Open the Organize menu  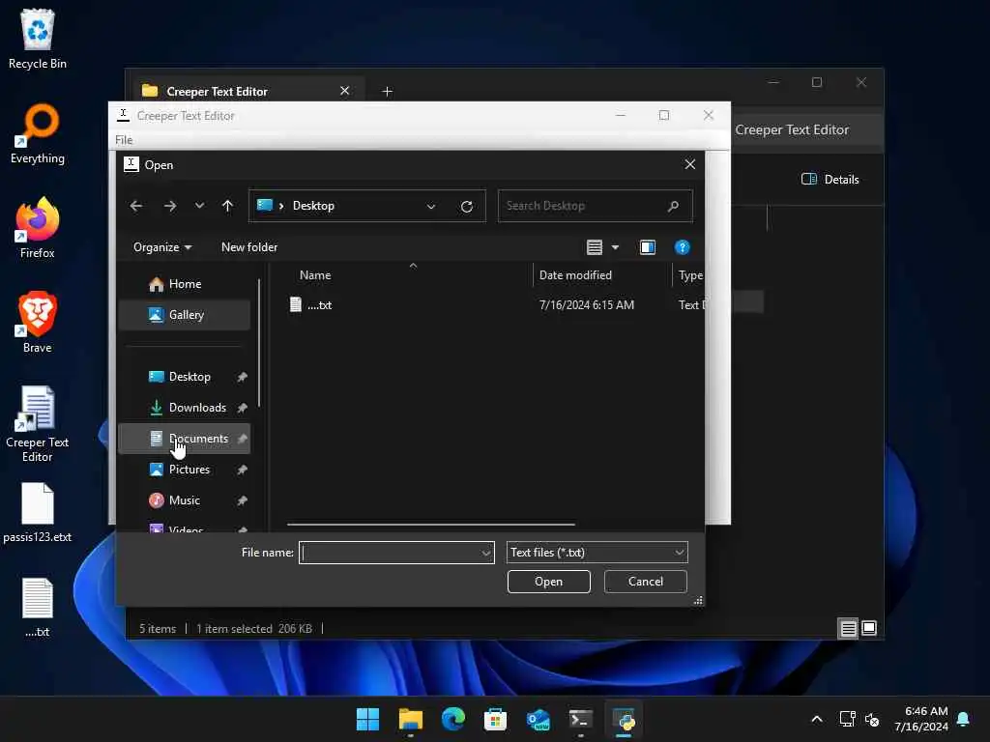point(162,247)
